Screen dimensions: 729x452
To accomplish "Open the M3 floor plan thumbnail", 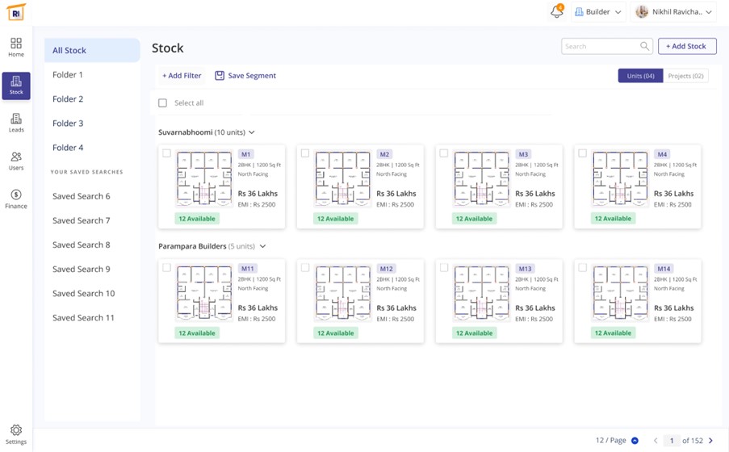I will tap(481, 178).
